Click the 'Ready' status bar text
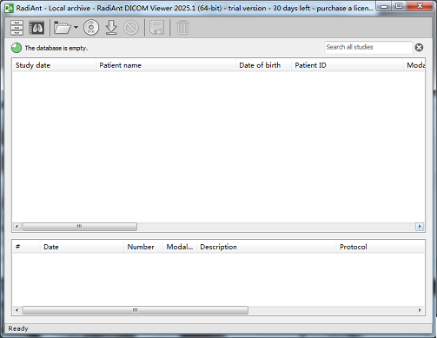437x338 pixels. (18, 328)
